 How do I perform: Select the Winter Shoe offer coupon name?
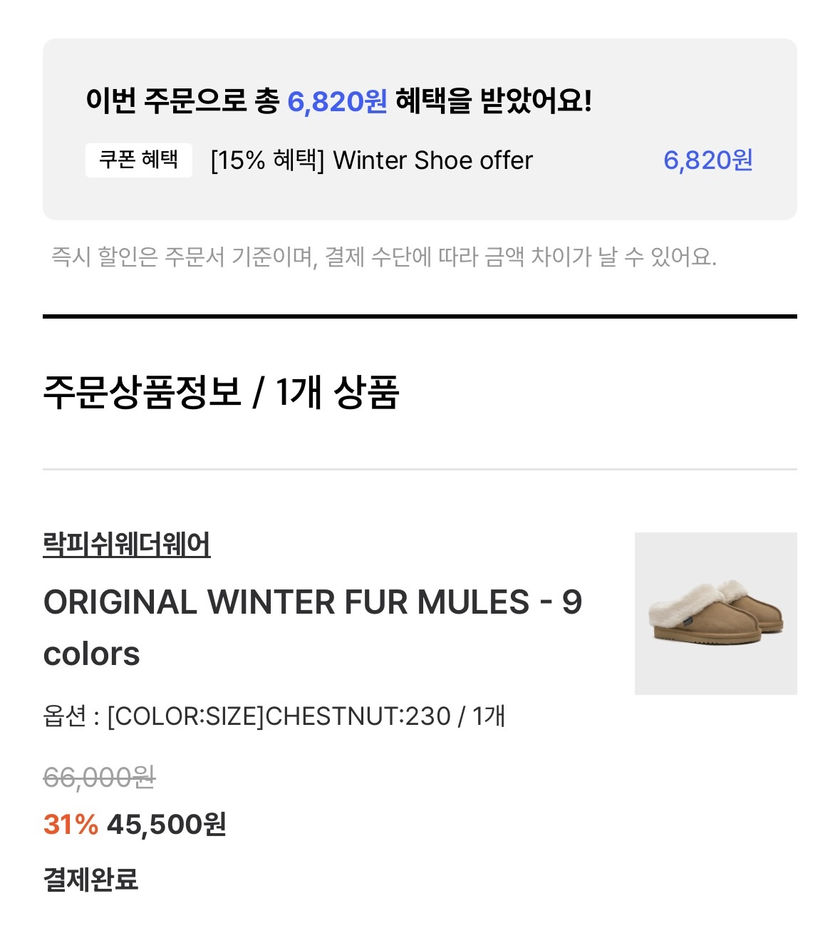(x=372, y=160)
